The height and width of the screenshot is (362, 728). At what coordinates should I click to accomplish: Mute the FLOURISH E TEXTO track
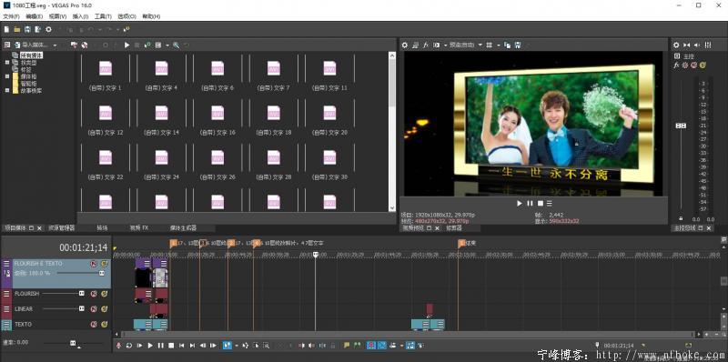pyautogui.click(x=94, y=264)
